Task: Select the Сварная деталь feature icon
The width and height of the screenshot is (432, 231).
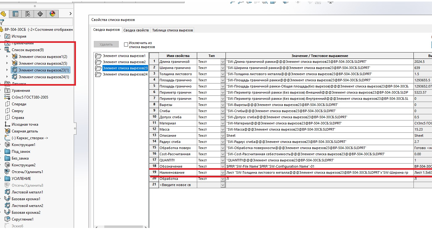Action: pyautogui.click(x=7, y=131)
